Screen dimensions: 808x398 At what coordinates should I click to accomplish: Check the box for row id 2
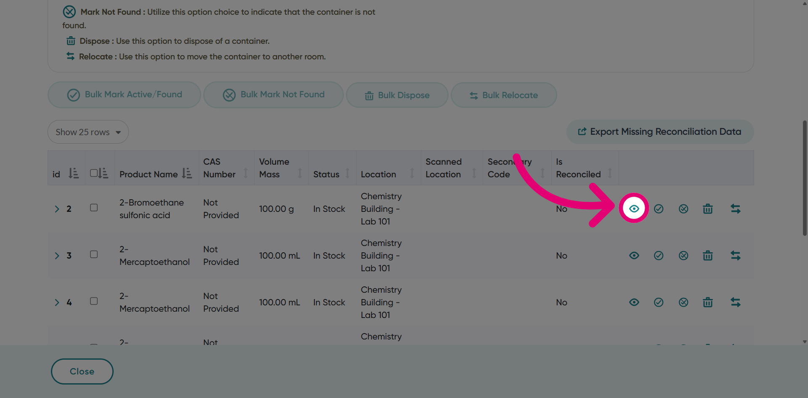tap(94, 208)
